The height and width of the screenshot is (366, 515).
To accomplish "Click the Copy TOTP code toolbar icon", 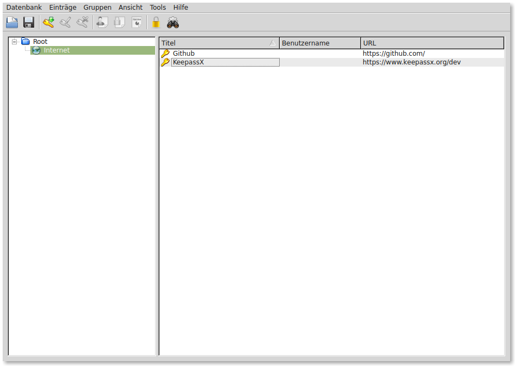I will tap(136, 22).
